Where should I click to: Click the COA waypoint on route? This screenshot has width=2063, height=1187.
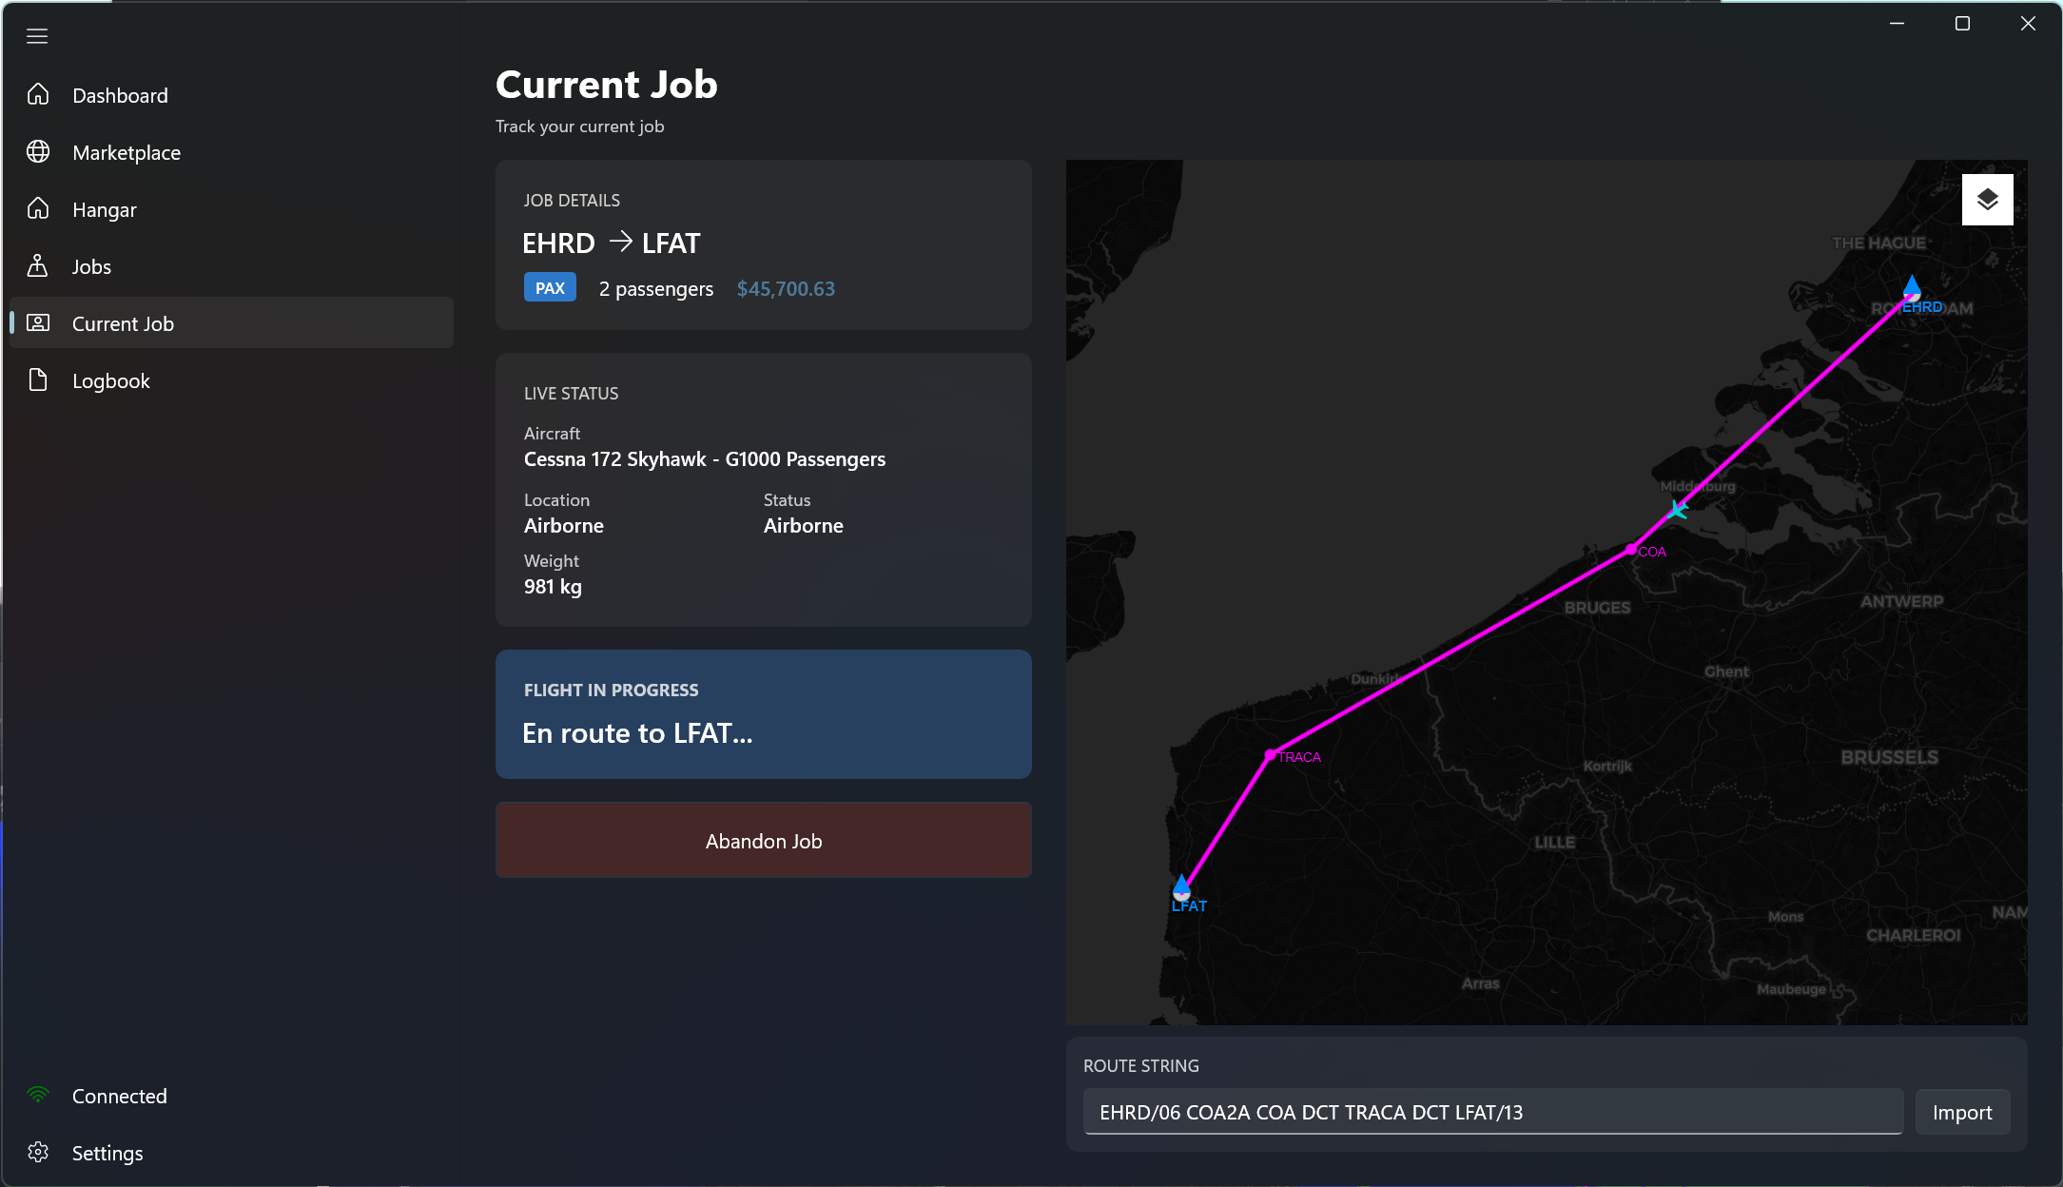click(x=1631, y=550)
